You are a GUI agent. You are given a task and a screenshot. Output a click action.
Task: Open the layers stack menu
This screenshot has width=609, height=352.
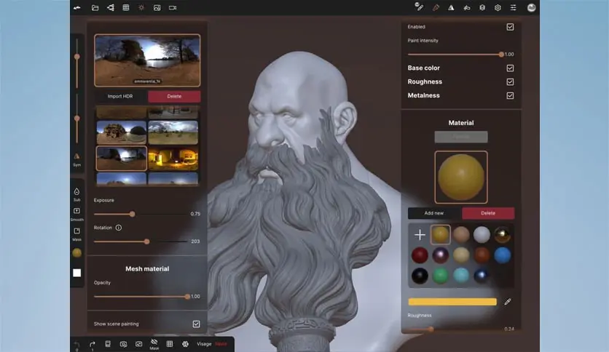tap(482, 8)
